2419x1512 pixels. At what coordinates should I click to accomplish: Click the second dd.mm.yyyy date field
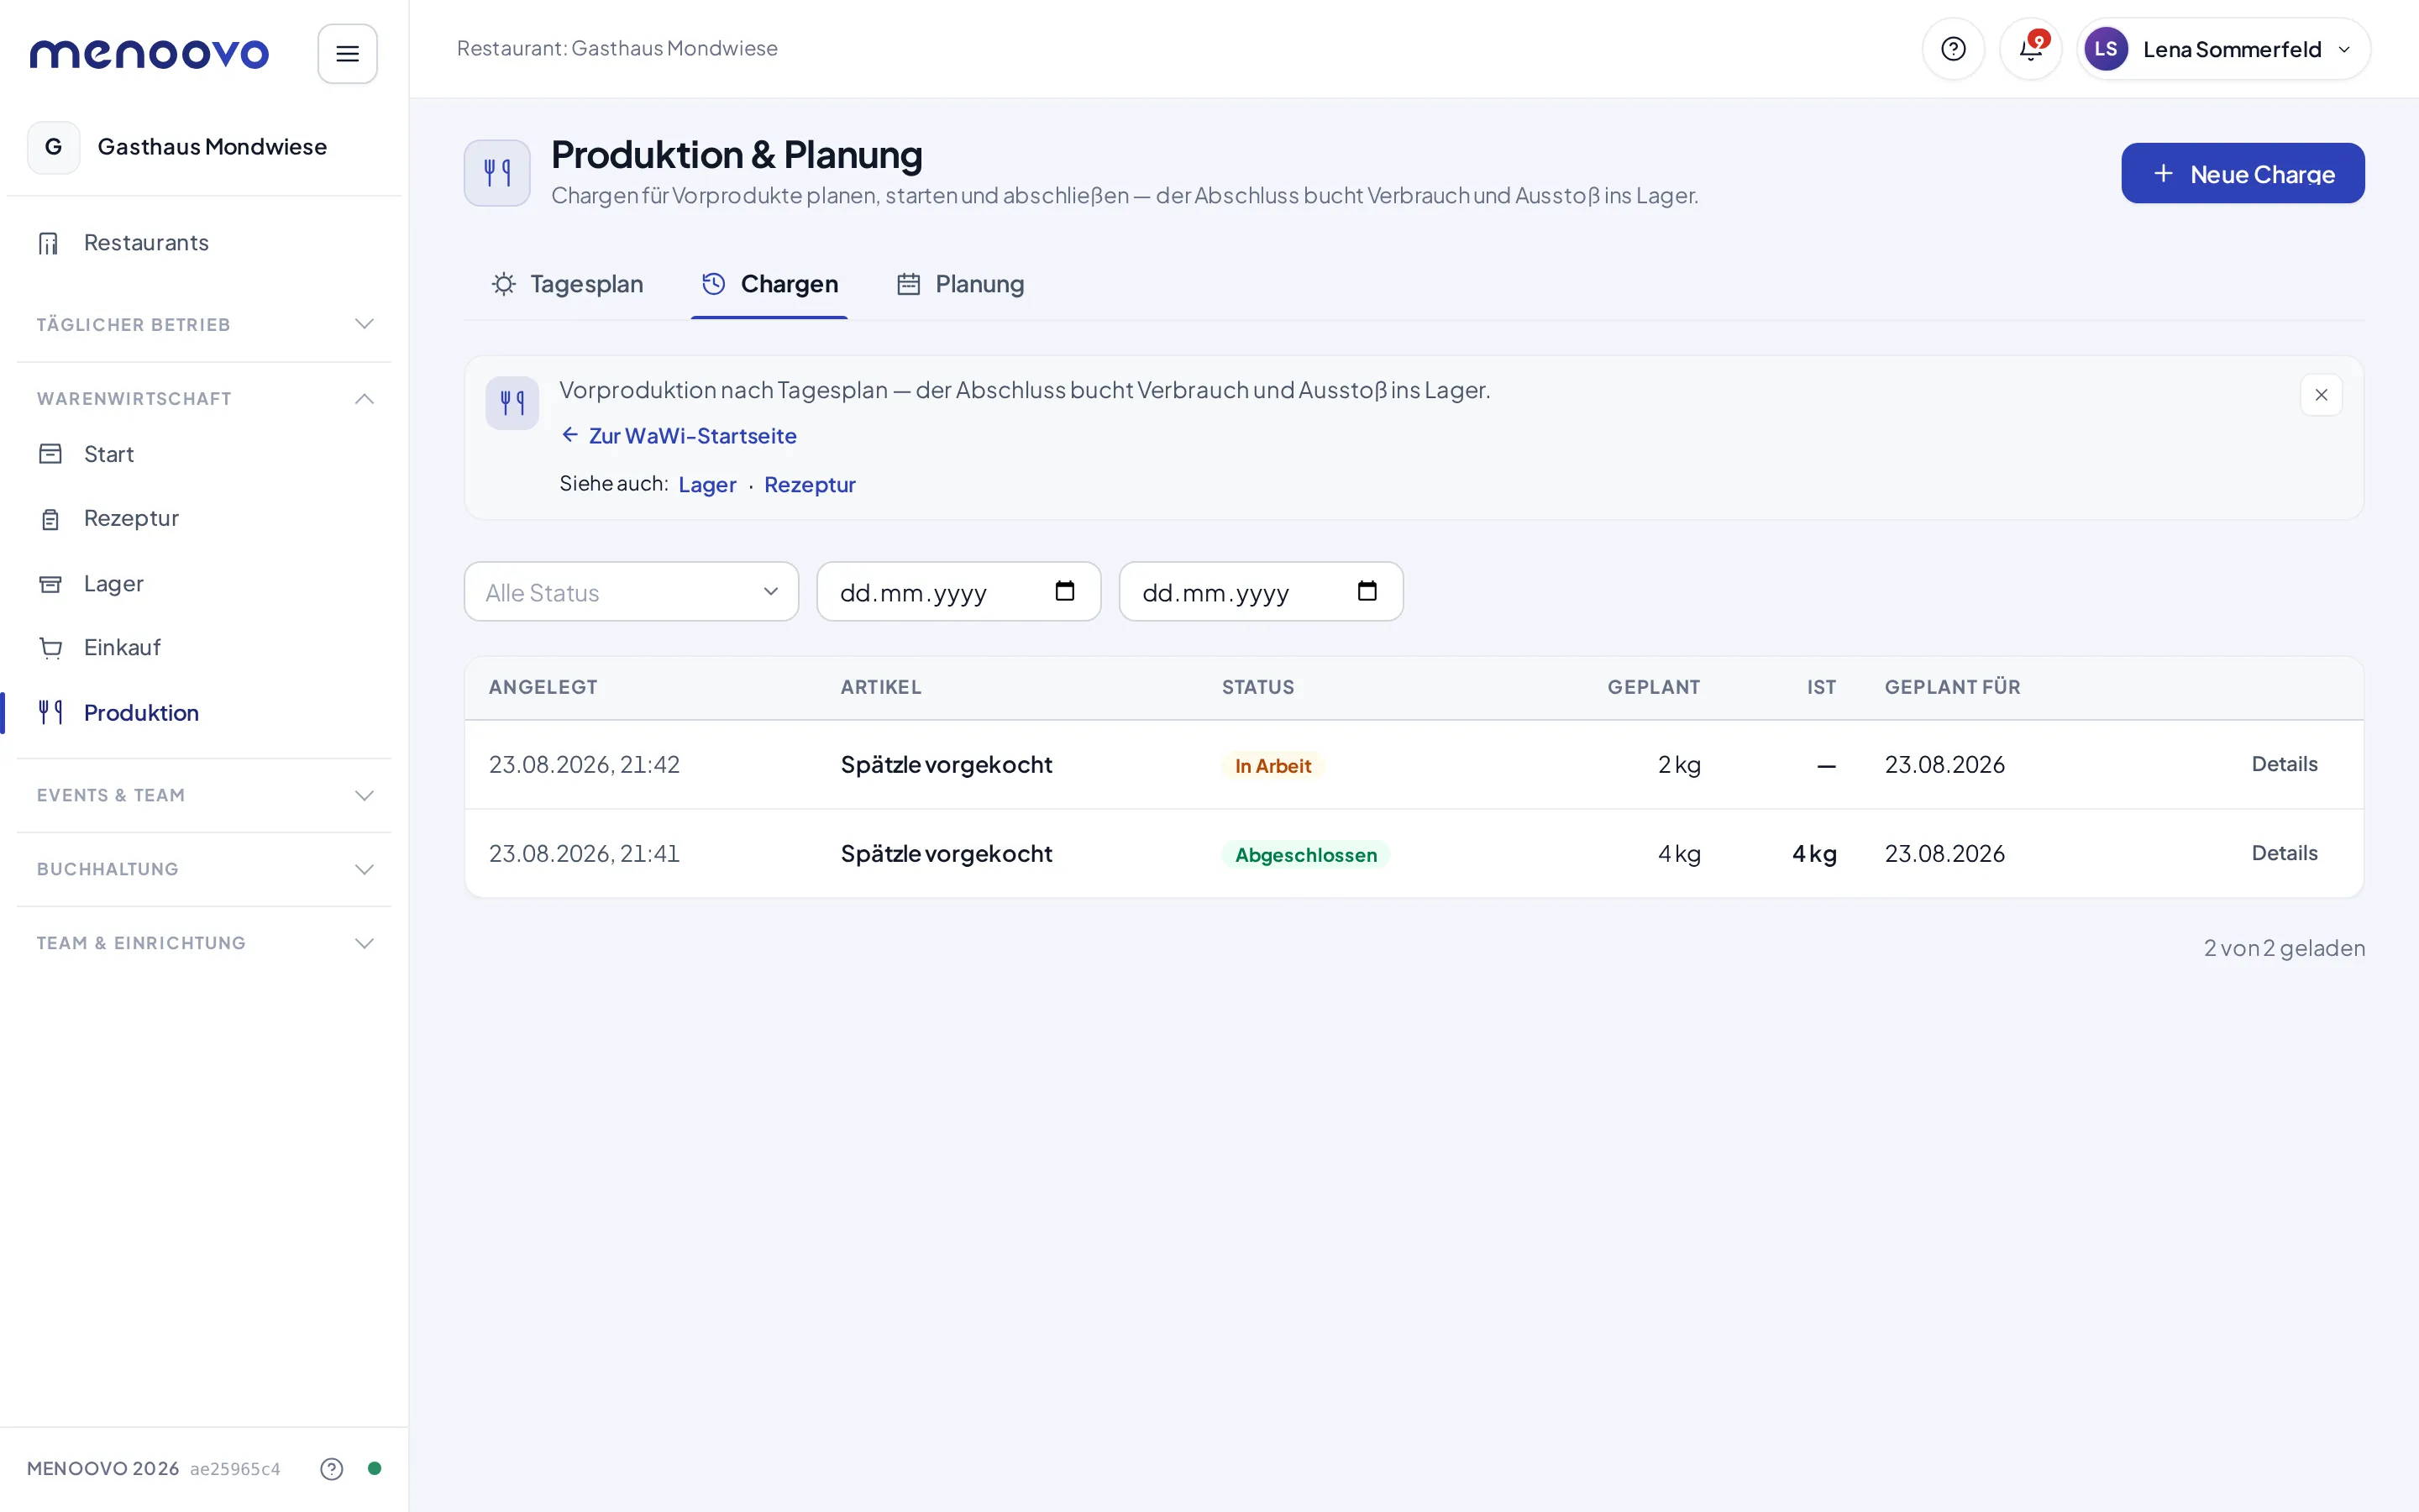(x=1261, y=592)
